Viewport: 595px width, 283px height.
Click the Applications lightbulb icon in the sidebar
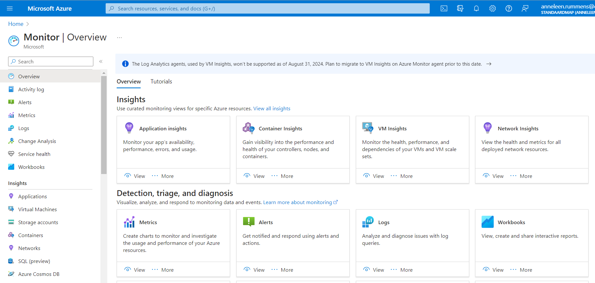(x=11, y=196)
